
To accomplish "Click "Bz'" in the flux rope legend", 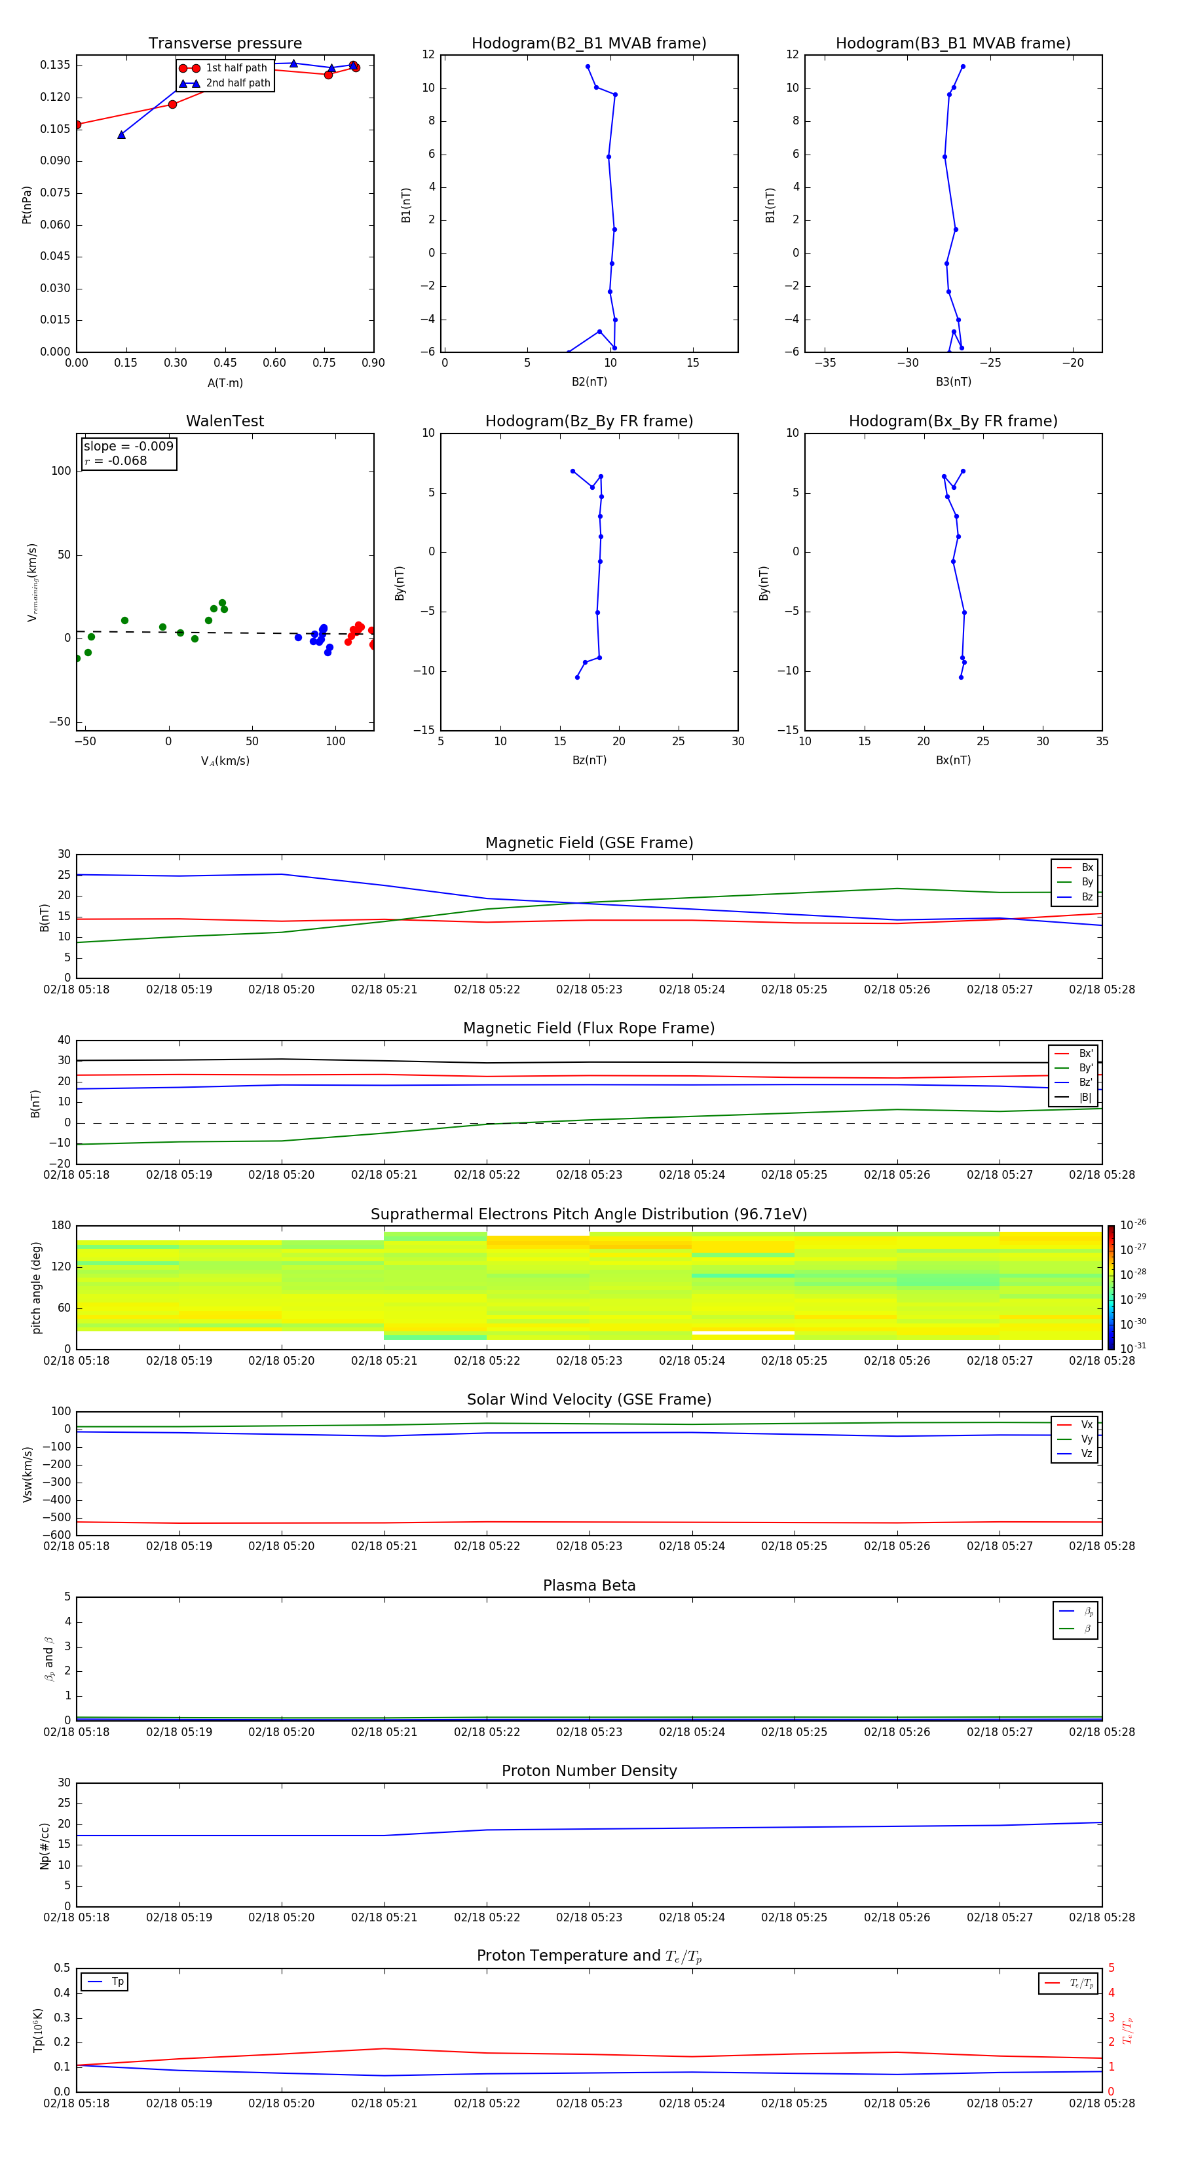I will (1086, 1083).
